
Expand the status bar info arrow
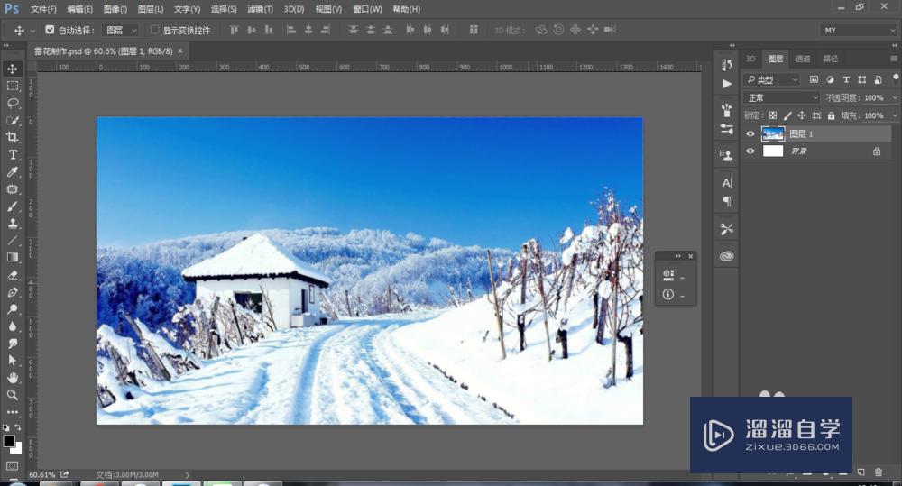(187, 475)
